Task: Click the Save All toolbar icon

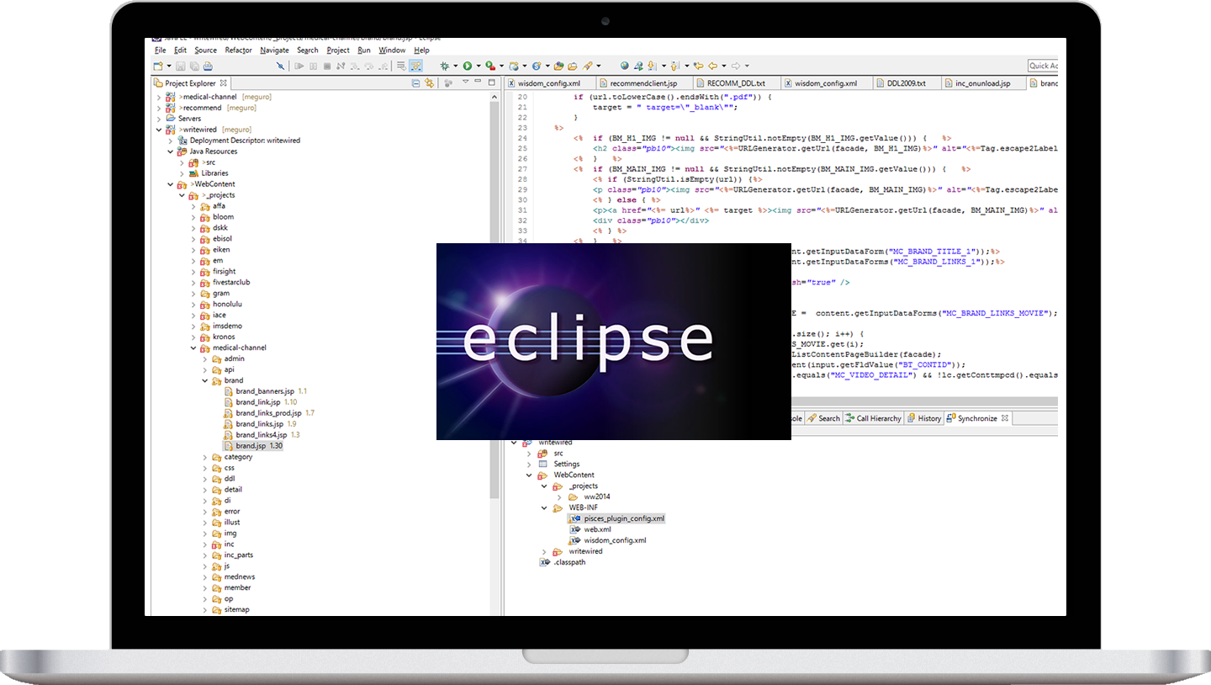Action: (x=194, y=66)
